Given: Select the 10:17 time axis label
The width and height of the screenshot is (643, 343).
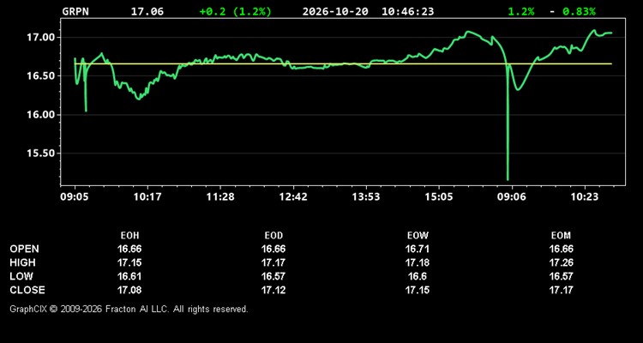Looking at the screenshot, I should tap(147, 197).
